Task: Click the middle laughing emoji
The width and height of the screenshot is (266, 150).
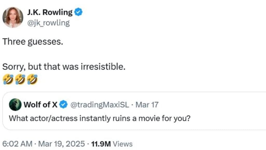Action: pyautogui.click(x=20, y=79)
